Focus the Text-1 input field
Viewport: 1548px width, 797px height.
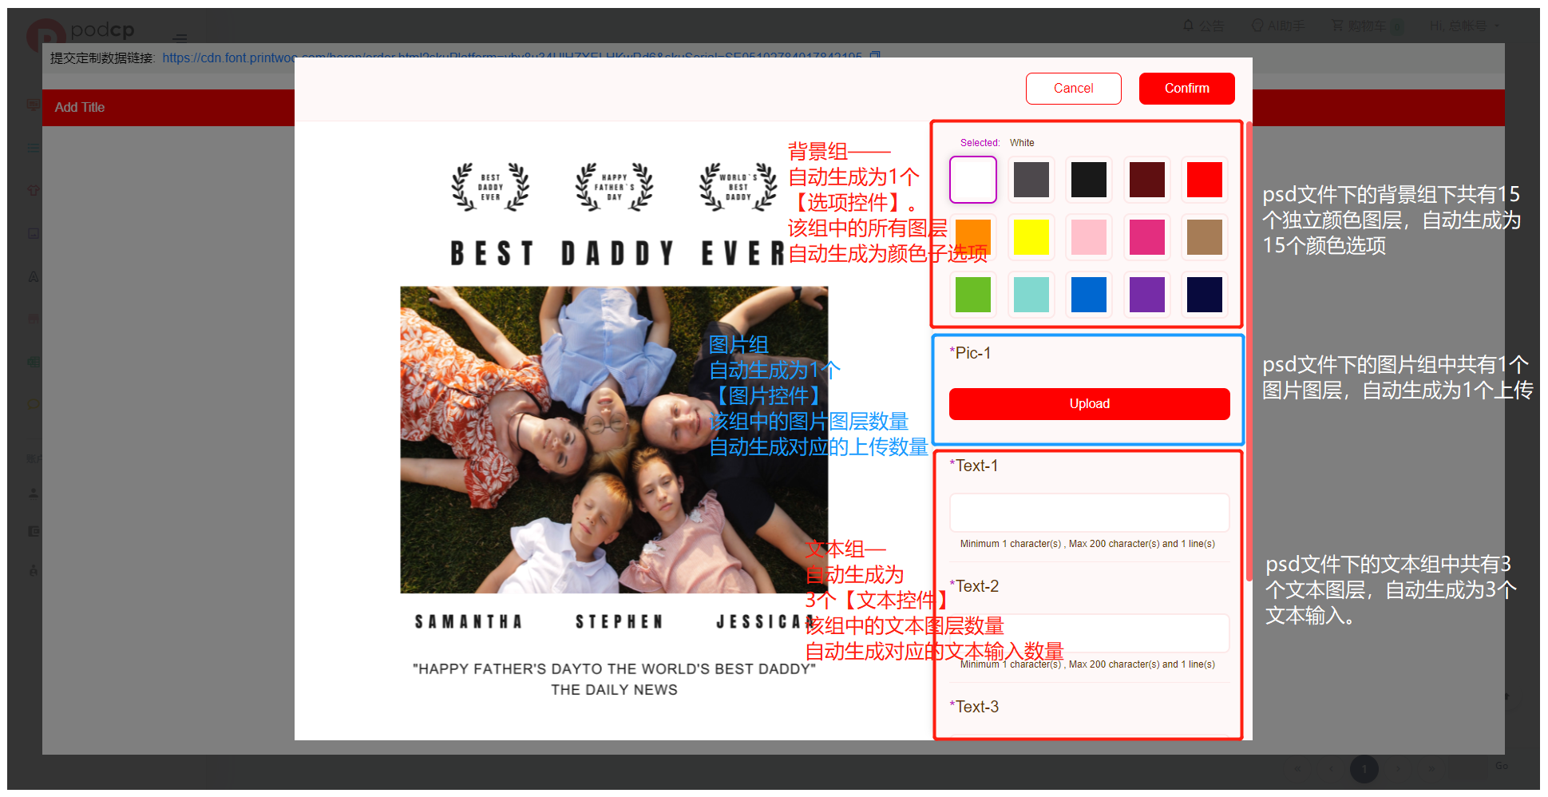point(1089,513)
